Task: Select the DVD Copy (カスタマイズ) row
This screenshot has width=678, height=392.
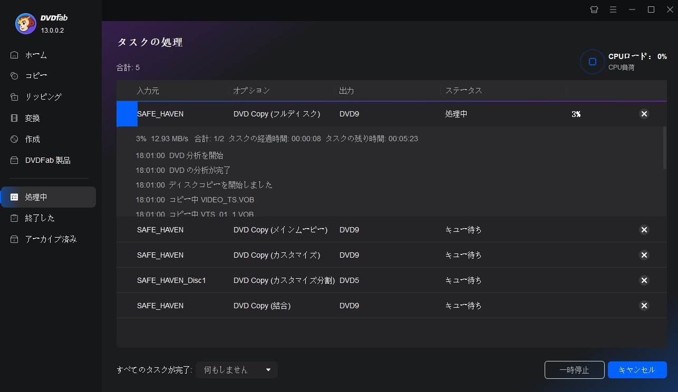Action: (391, 255)
